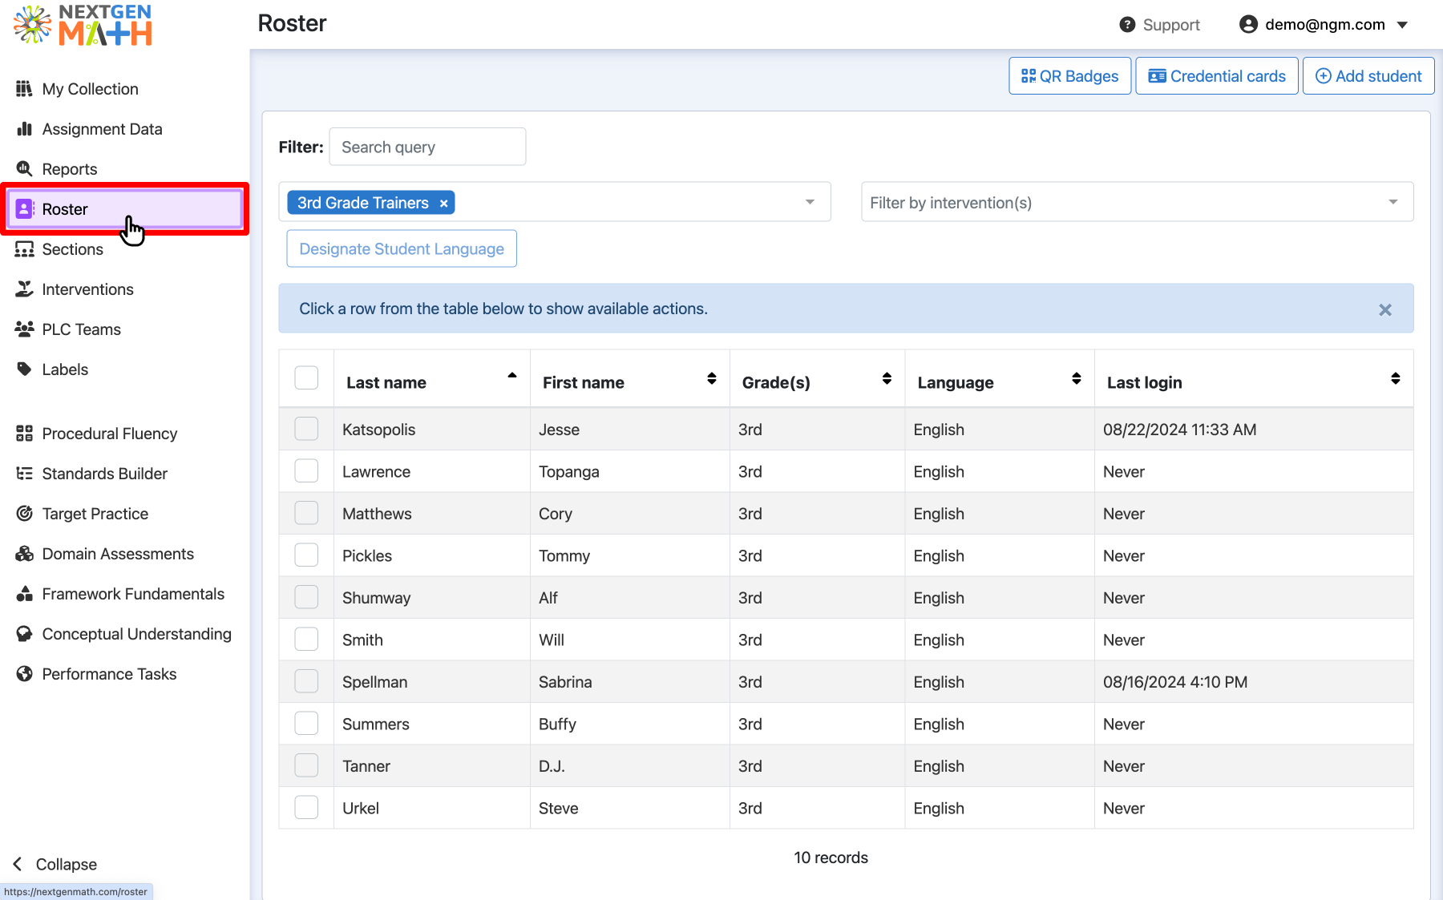Image resolution: width=1443 pixels, height=900 pixels.
Task: Click the Steve first name cell
Action: click(x=629, y=808)
